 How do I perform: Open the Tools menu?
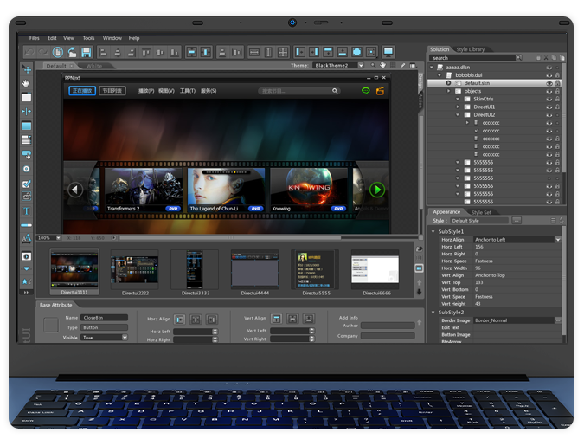88,38
